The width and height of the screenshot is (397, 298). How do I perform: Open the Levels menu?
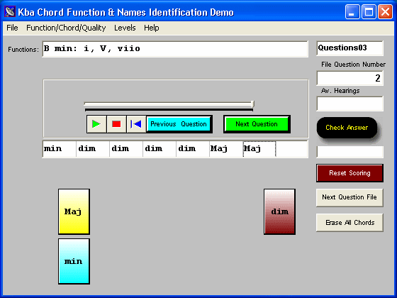(125, 28)
